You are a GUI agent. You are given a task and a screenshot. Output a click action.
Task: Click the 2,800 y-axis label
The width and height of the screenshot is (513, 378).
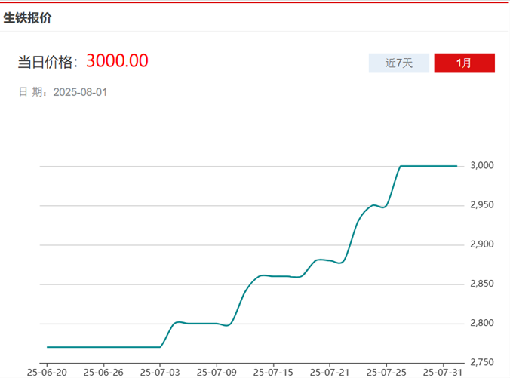(482, 323)
